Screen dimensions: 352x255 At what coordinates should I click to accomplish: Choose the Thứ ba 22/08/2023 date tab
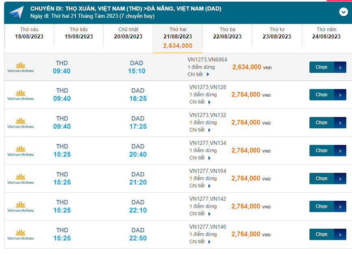pos(227,33)
